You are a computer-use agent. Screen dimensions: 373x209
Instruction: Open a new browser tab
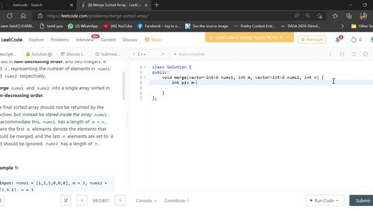157,5
